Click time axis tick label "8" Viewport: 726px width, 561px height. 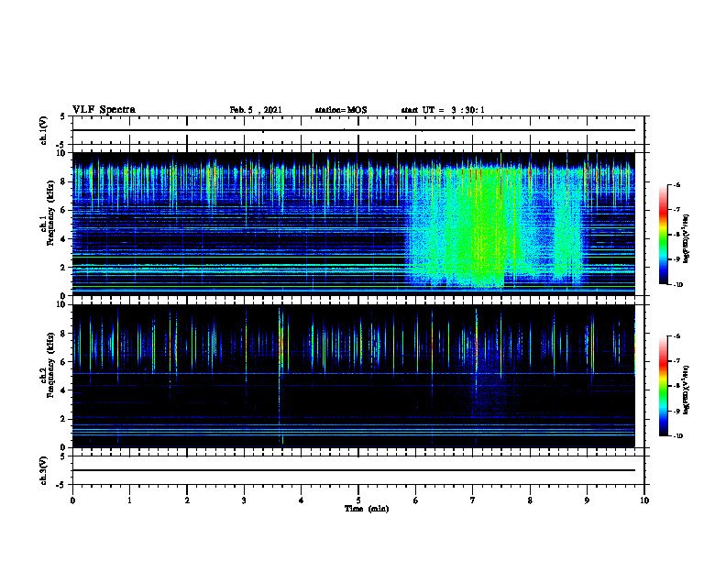tap(530, 500)
